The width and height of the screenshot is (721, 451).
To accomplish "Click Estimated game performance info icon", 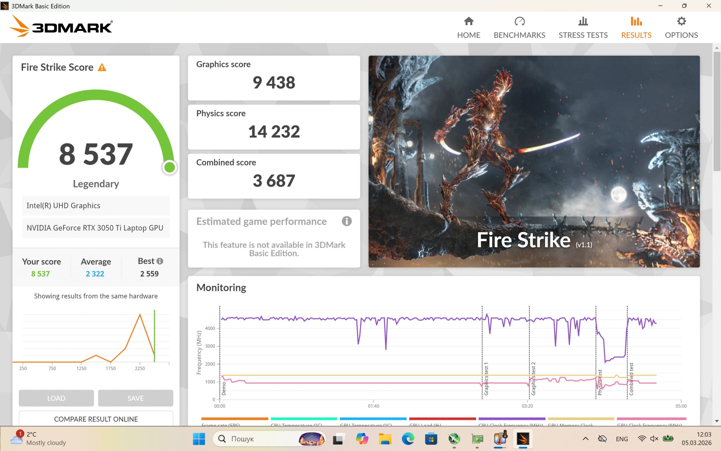I will [346, 221].
